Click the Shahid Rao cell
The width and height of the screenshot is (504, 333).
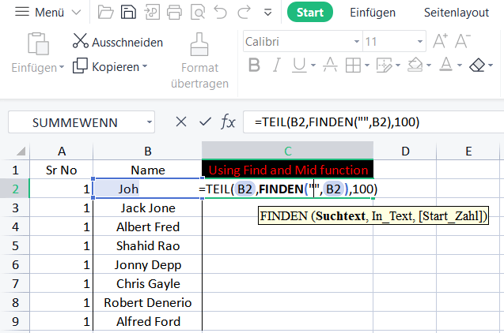tap(147, 246)
